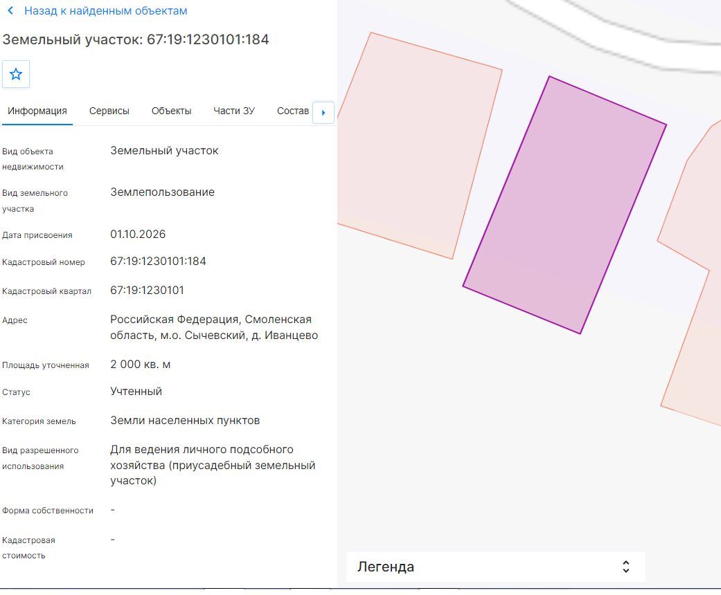
Task: Click the Статус label
Action: 16,392
